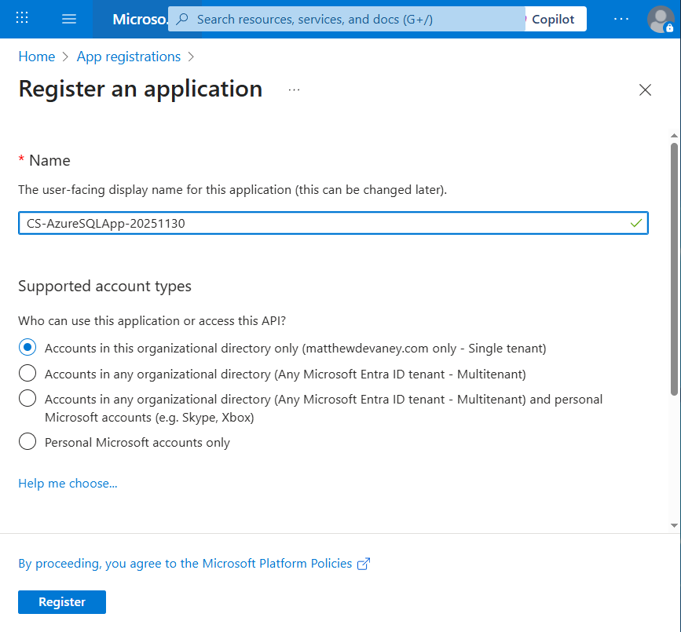This screenshot has height=632, width=681.
Task: Open the Help me choose link
Action: tap(68, 484)
